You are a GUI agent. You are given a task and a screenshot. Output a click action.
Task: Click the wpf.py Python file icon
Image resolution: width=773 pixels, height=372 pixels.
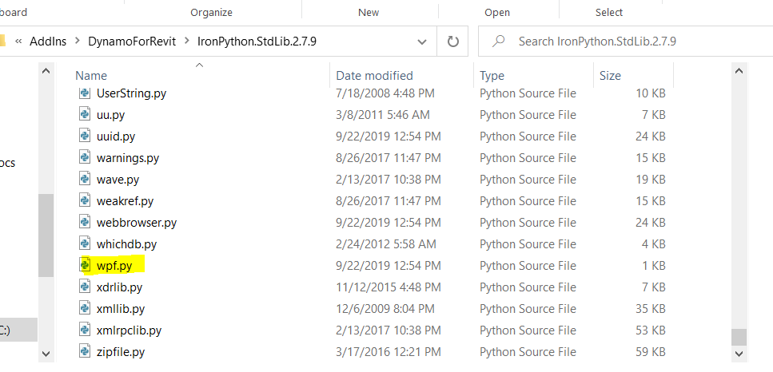coord(85,265)
